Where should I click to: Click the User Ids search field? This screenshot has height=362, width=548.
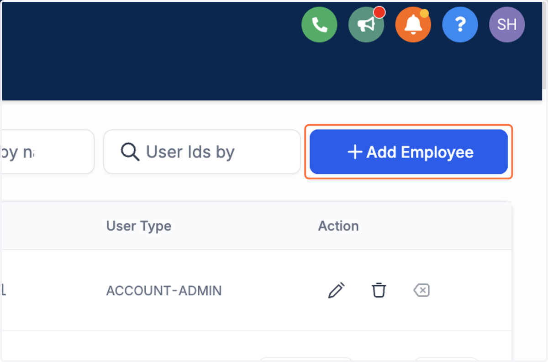click(x=202, y=152)
